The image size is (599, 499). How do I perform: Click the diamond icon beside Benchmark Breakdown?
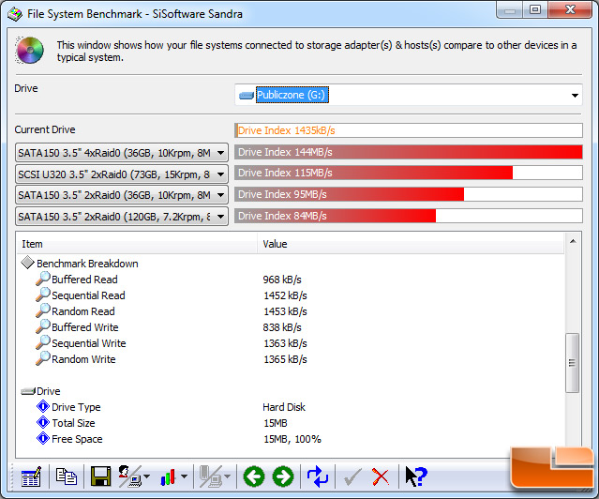[x=27, y=263]
